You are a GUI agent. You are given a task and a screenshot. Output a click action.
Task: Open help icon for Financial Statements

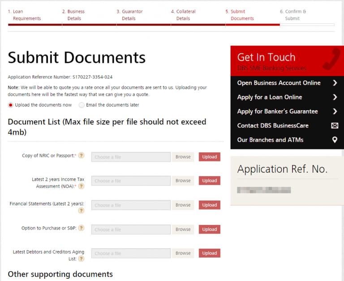tap(81, 211)
